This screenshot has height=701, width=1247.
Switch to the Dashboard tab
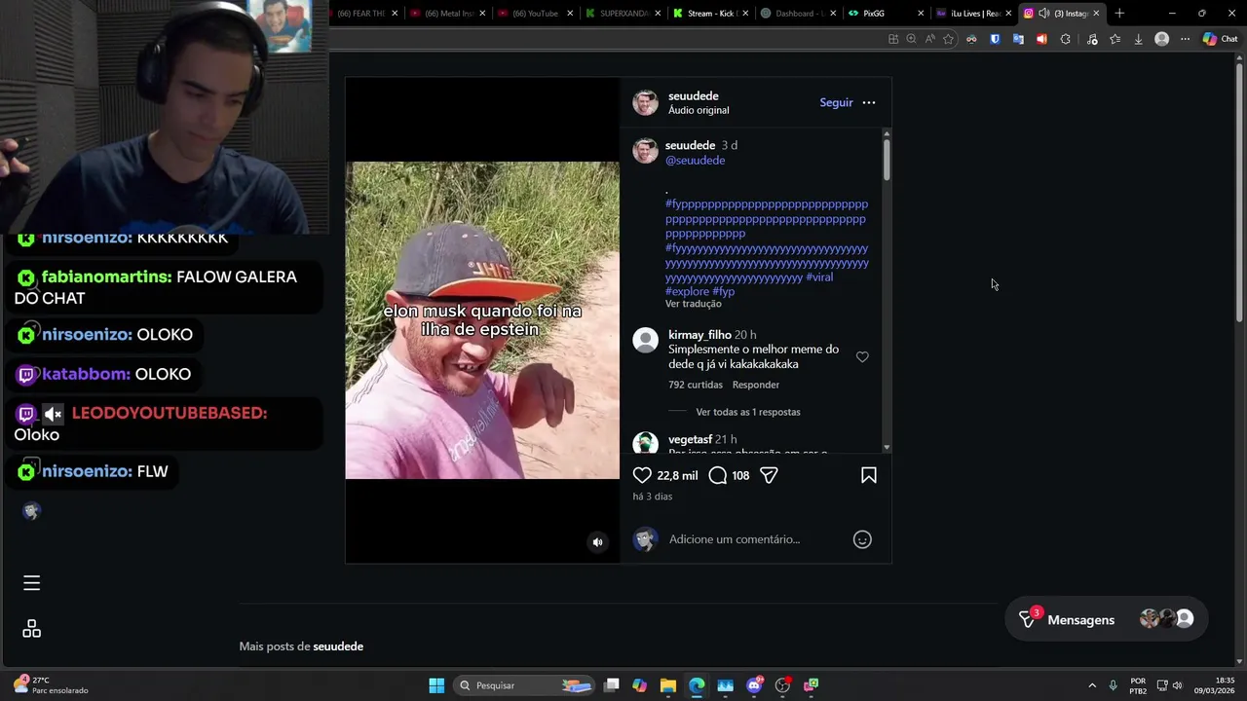[797, 13]
